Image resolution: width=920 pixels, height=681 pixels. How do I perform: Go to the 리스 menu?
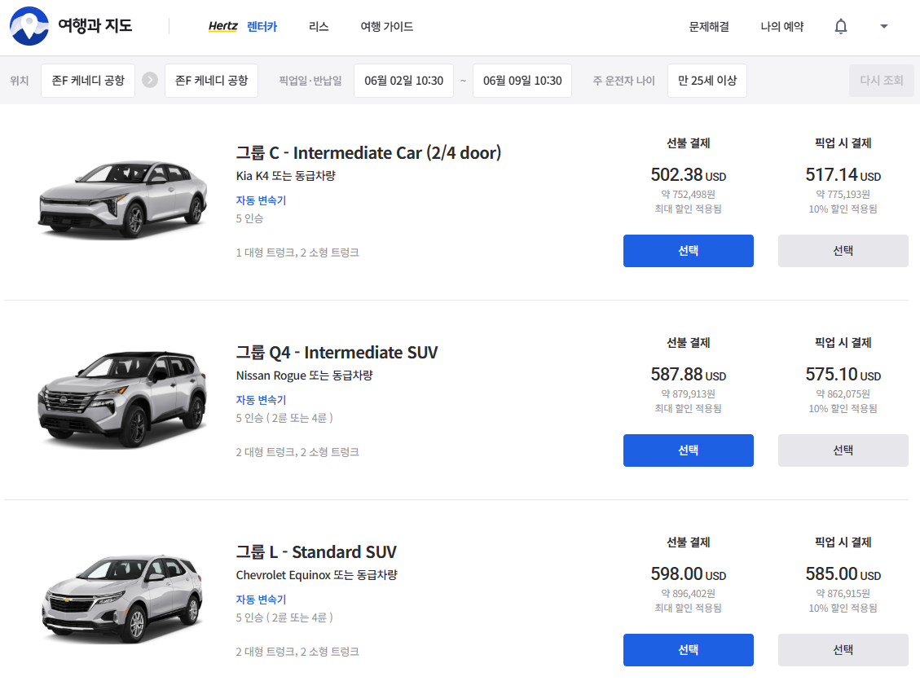click(319, 27)
